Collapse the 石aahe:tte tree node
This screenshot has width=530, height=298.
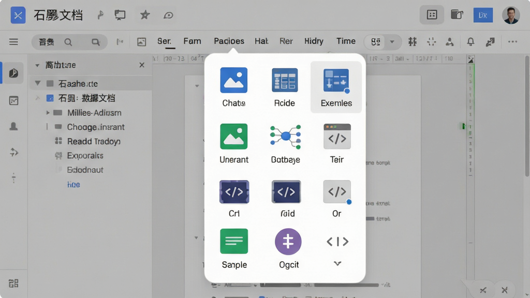37,83
